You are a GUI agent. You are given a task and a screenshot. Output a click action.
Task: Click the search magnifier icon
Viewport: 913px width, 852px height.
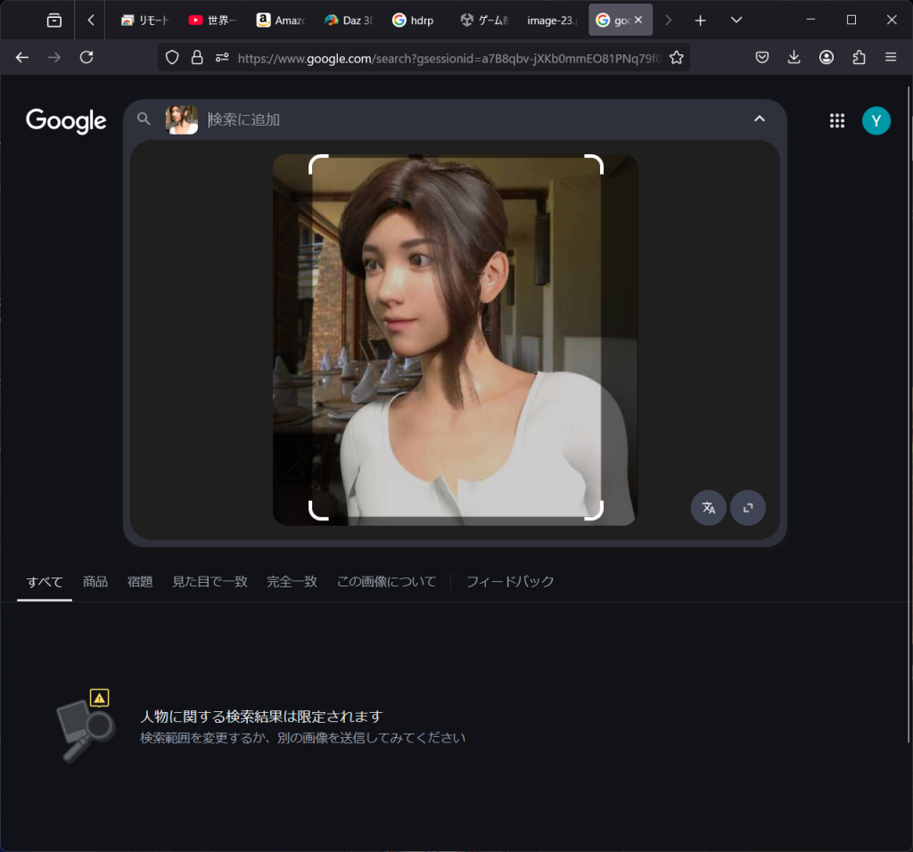144,119
